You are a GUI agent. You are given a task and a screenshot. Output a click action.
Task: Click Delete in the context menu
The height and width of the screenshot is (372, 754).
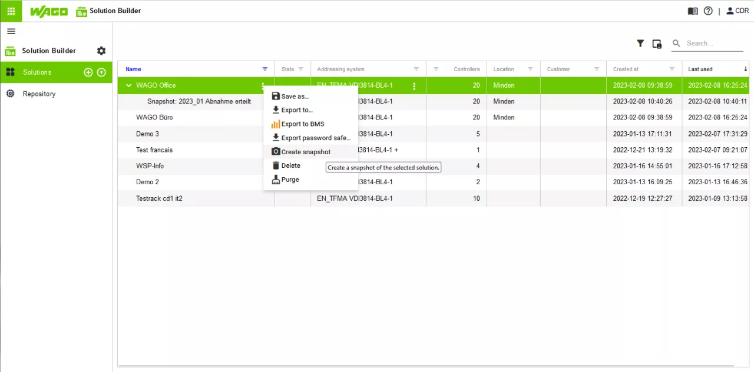(290, 166)
